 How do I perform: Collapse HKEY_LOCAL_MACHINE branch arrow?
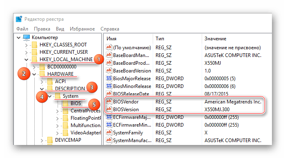click(27, 59)
